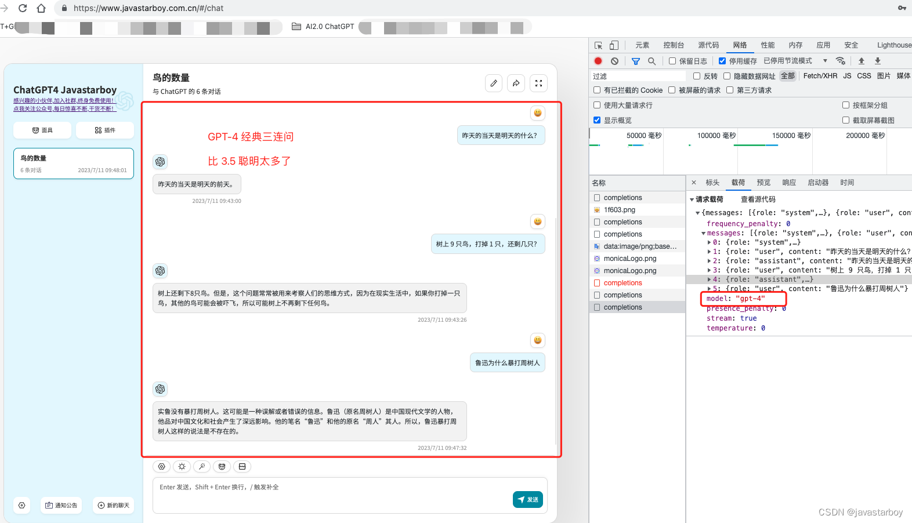912x523 pixels.
Task: Click the 新的聊天 button
Action: coord(114,505)
